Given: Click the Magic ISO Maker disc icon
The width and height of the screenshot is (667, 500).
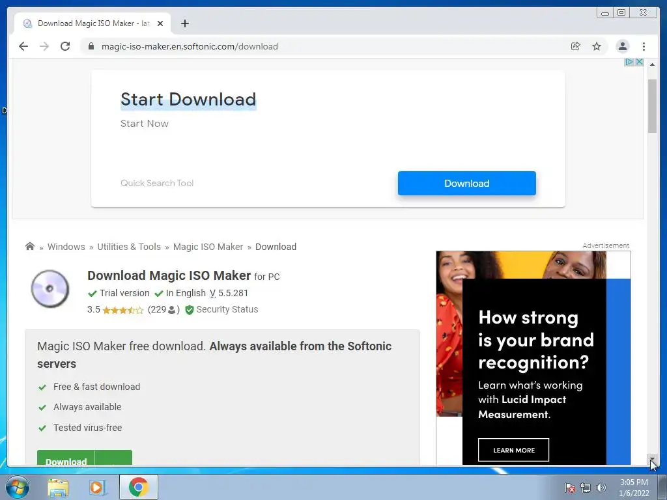Looking at the screenshot, I should pyautogui.click(x=50, y=288).
